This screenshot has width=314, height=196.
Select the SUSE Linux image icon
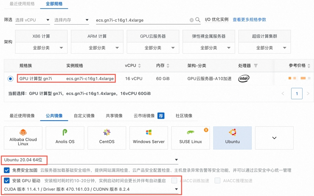tap(190, 138)
